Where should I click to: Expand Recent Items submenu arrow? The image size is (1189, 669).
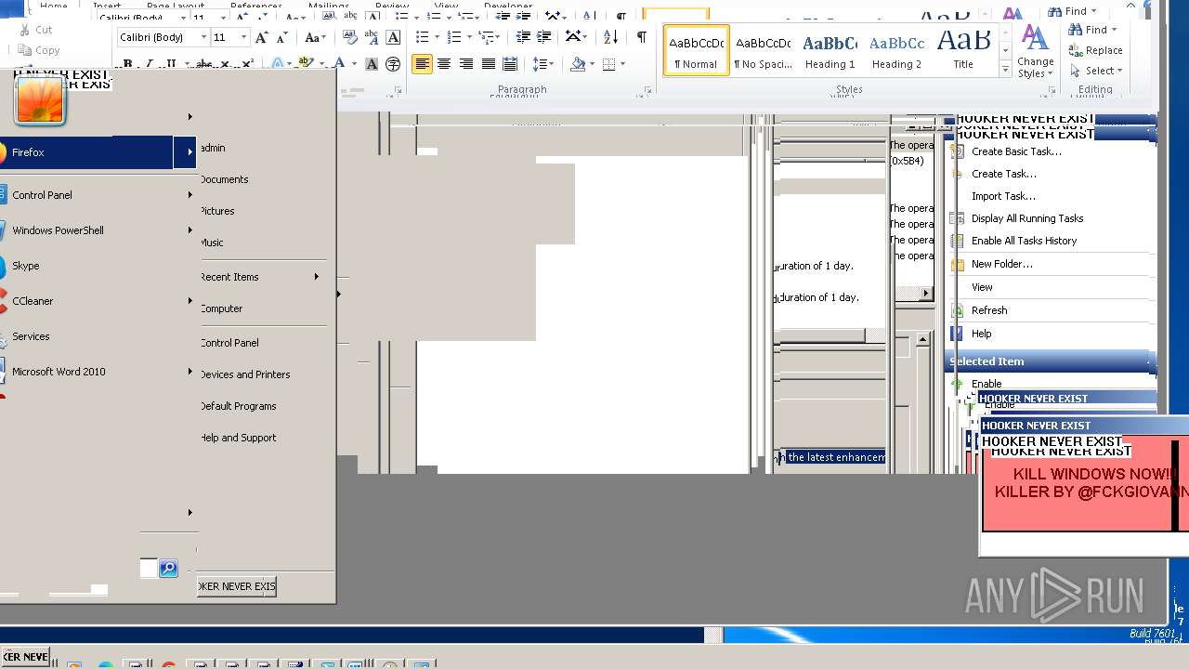pos(317,277)
